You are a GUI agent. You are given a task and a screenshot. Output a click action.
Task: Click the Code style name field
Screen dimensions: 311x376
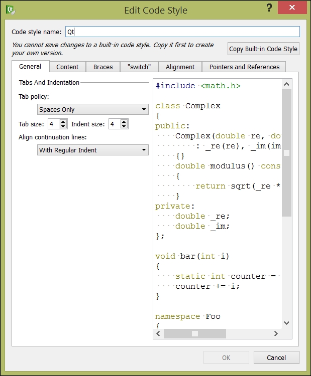(x=182, y=32)
